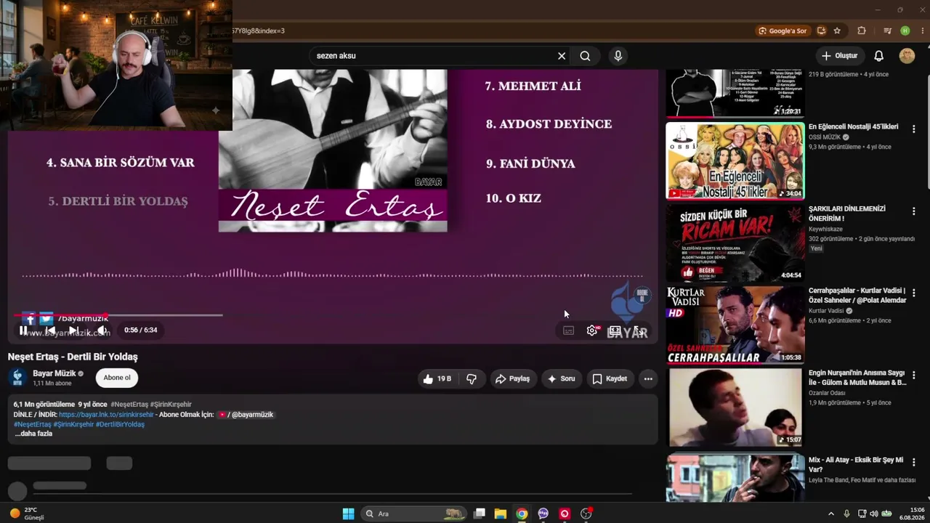Toggle subtitles in the video player
This screenshot has height=523, width=930.
(x=568, y=331)
